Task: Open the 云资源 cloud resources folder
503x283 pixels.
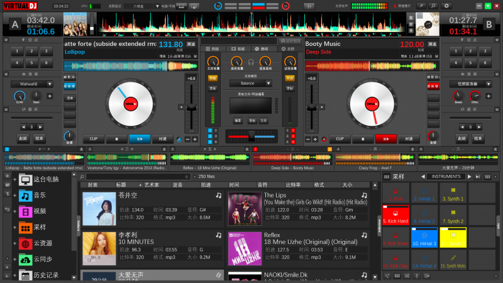Action: tap(36, 243)
